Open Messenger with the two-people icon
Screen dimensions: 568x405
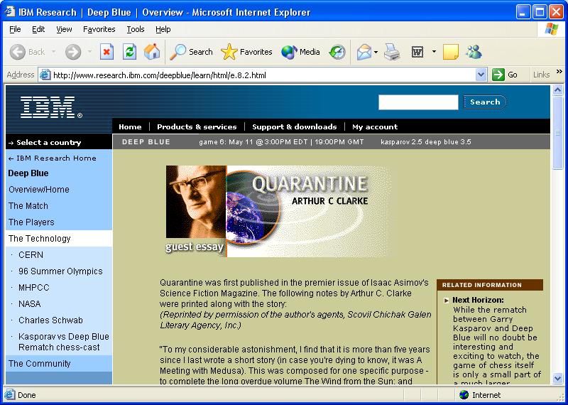click(x=474, y=52)
